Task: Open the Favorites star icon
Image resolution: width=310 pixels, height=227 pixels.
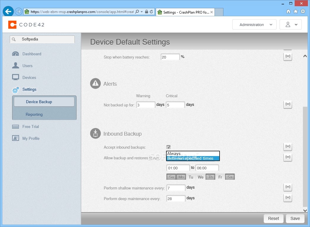Action: click(296, 12)
